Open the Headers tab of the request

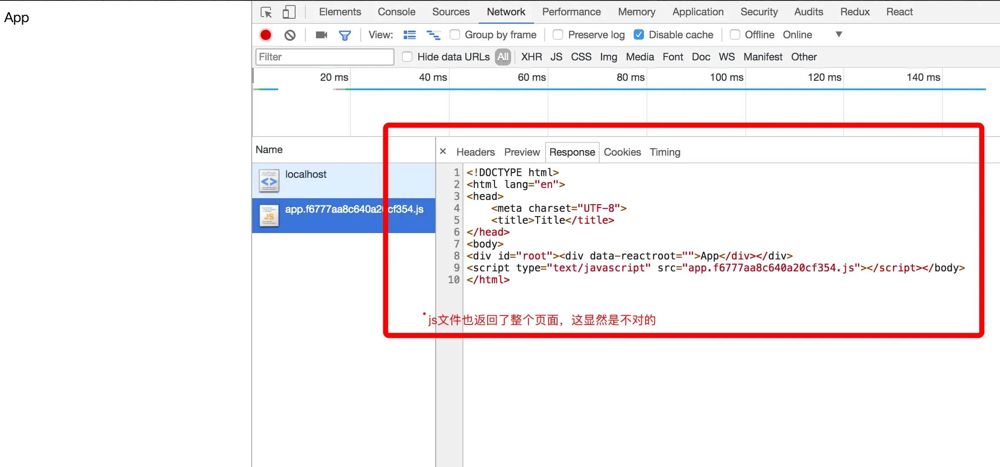click(475, 152)
